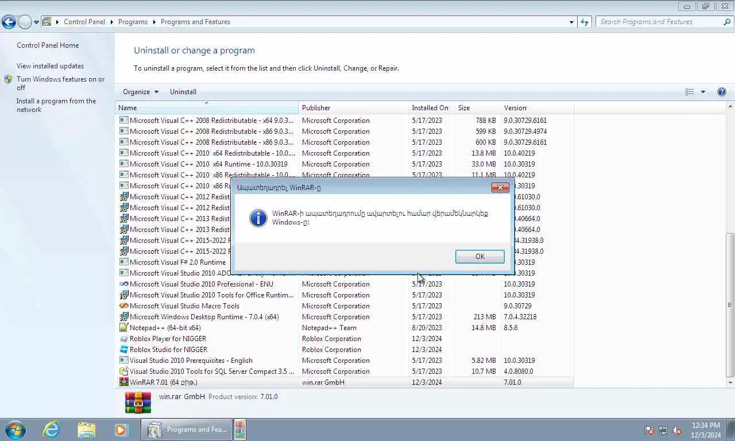
Task: Click the change view icon
Action: 690,92
